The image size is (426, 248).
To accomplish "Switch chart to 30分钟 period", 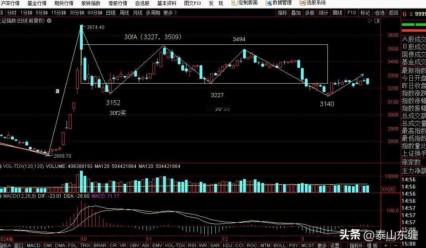I will click(77, 13).
